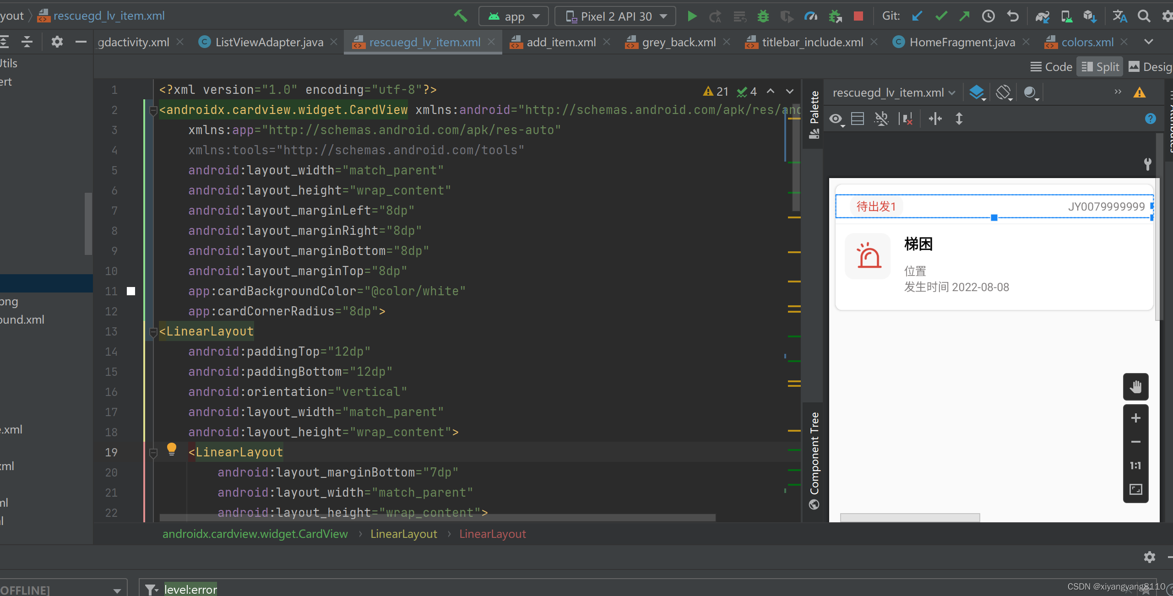Go to next highlighted error arrow
Image resolution: width=1173 pixels, height=596 pixels.
coord(789,91)
